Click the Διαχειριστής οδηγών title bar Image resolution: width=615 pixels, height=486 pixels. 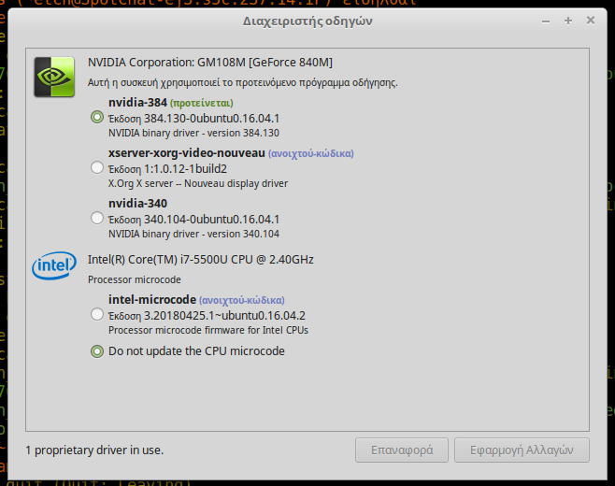click(x=307, y=21)
